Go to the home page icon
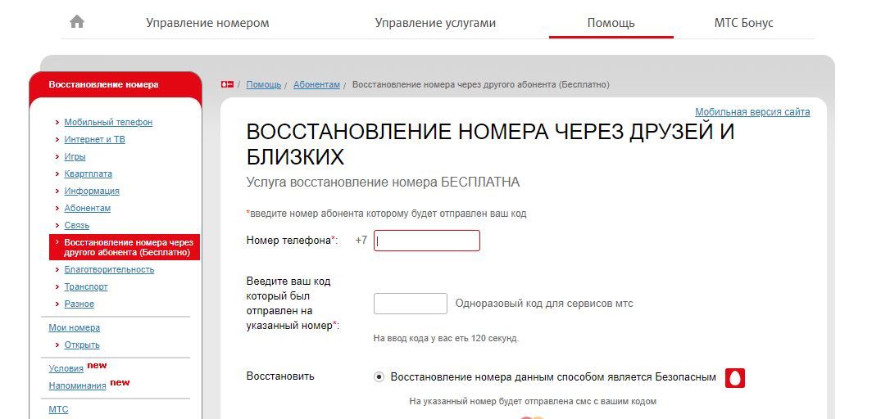This screenshot has width=872, height=419. tap(77, 22)
